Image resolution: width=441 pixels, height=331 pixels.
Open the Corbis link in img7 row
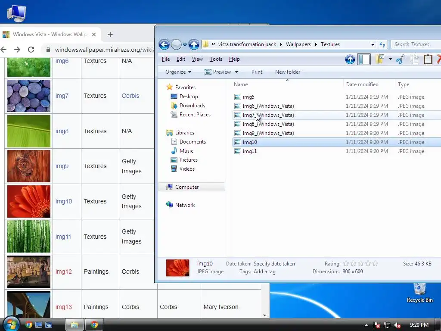pos(130,96)
